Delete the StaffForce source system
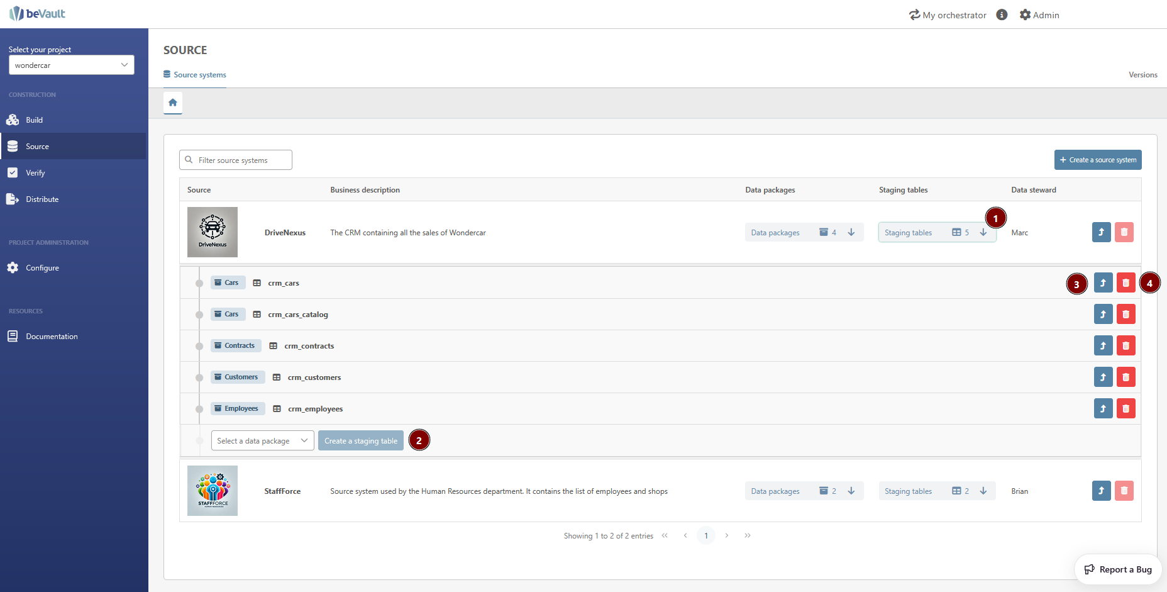This screenshot has width=1167, height=592. (x=1124, y=491)
